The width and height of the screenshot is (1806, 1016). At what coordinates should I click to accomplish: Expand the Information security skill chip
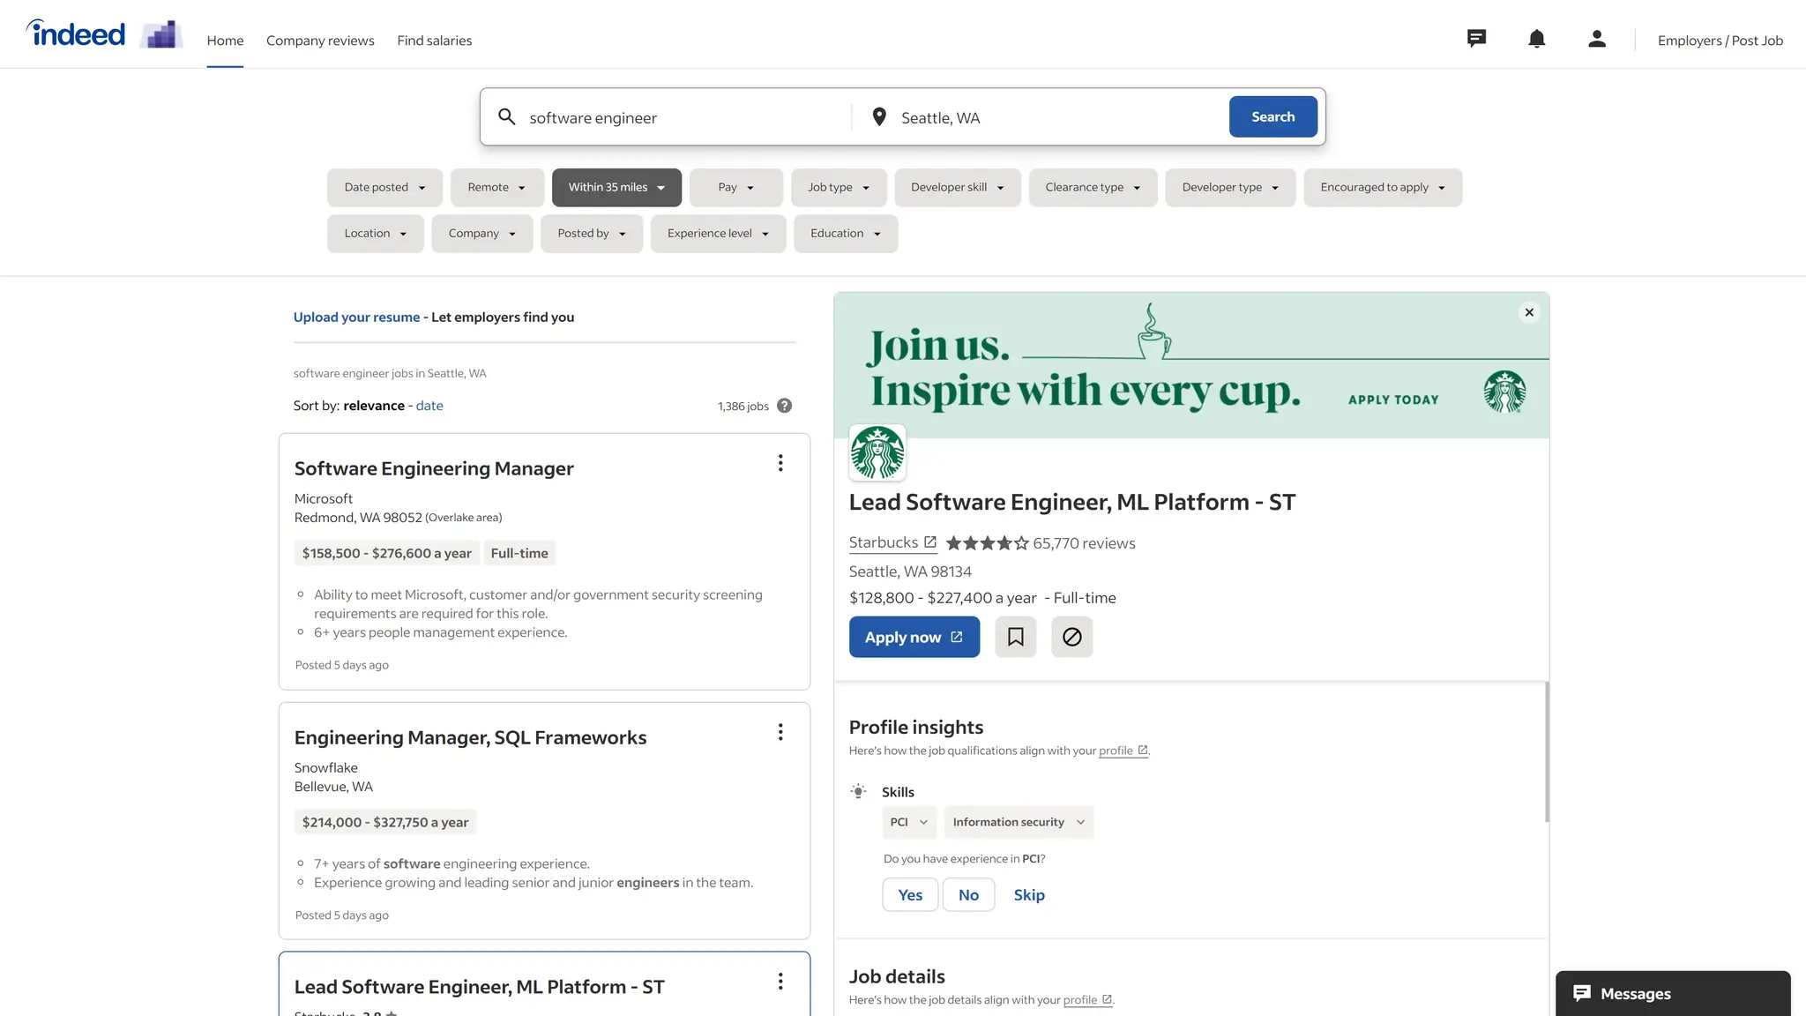click(x=1019, y=822)
